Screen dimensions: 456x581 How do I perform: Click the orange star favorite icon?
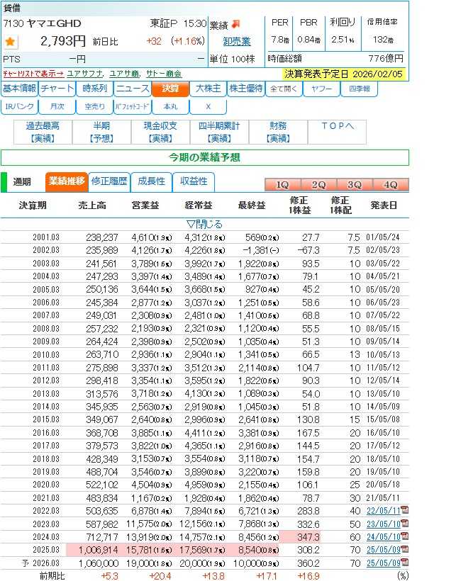tap(10, 42)
